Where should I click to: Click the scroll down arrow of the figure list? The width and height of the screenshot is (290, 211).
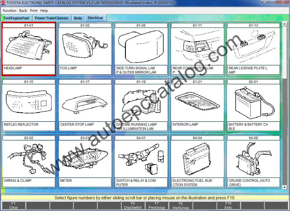point(284,187)
